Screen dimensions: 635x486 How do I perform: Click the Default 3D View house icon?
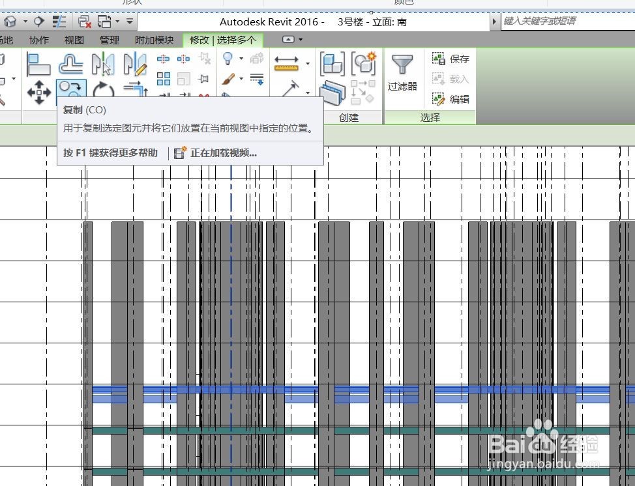click(x=10, y=21)
